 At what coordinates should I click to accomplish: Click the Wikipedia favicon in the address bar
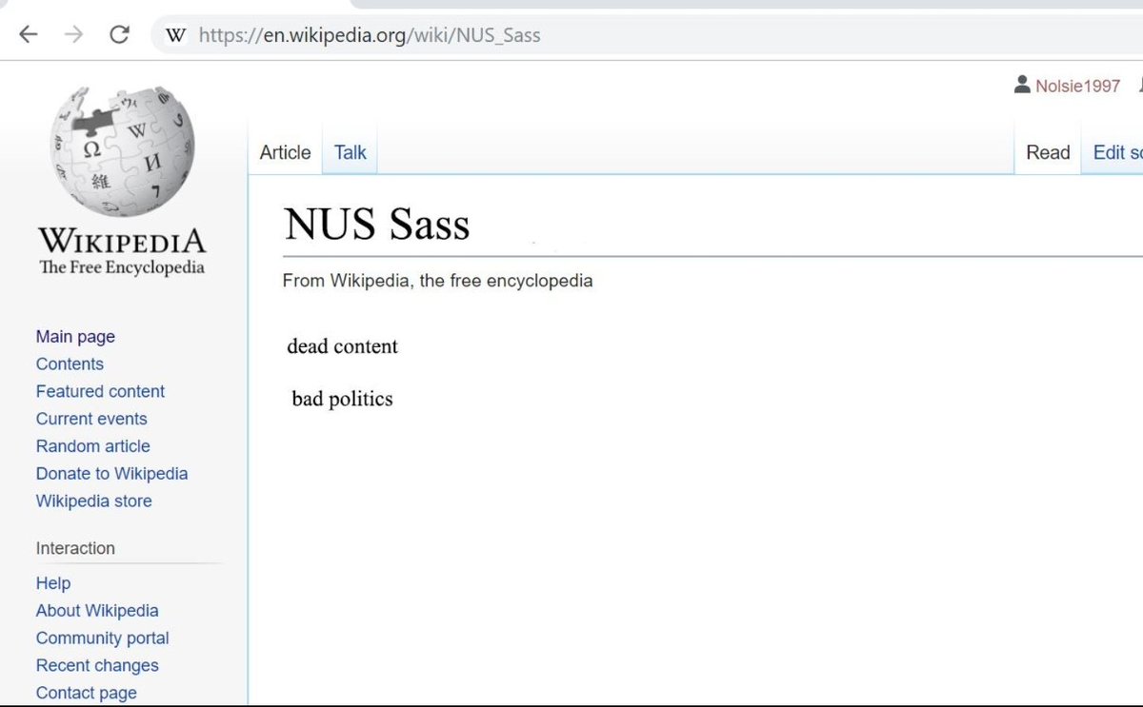(174, 34)
